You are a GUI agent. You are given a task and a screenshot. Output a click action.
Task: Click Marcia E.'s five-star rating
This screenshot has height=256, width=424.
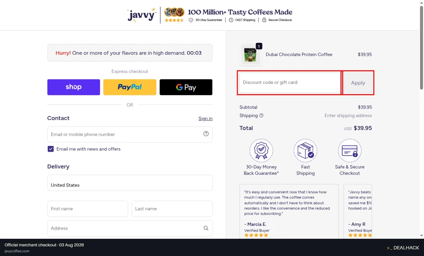(x=256, y=235)
